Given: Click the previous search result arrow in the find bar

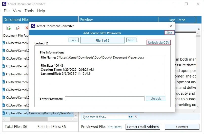Looking at the screenshot, I should [129, 117].
